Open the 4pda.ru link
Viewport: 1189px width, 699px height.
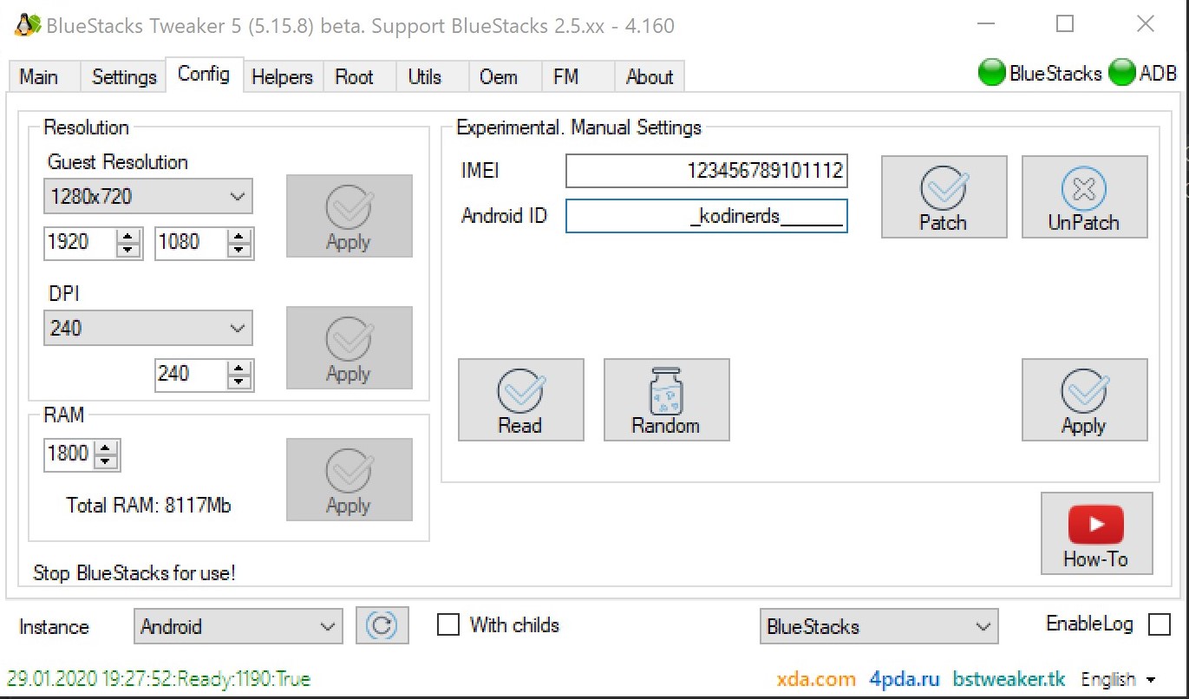tap(905, 679)
